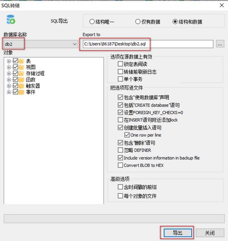
Task: Click the Export to file path field
Action: pyautogui.click(x=148, y=44)
